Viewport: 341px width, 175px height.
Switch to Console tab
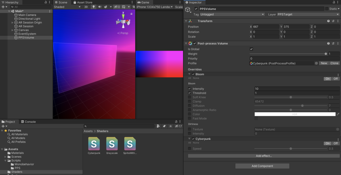point(28,122)
